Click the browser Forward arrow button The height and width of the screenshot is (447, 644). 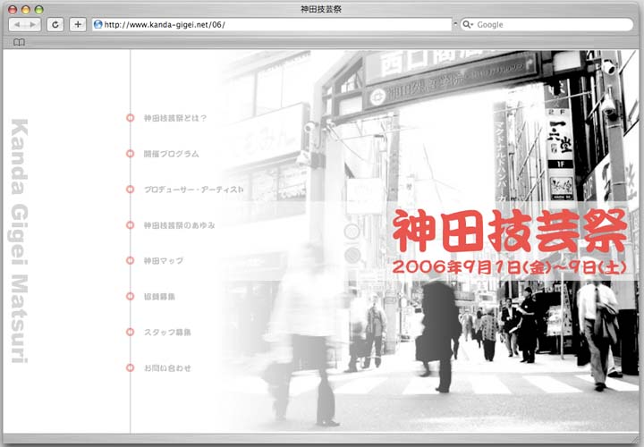(32, 24)
